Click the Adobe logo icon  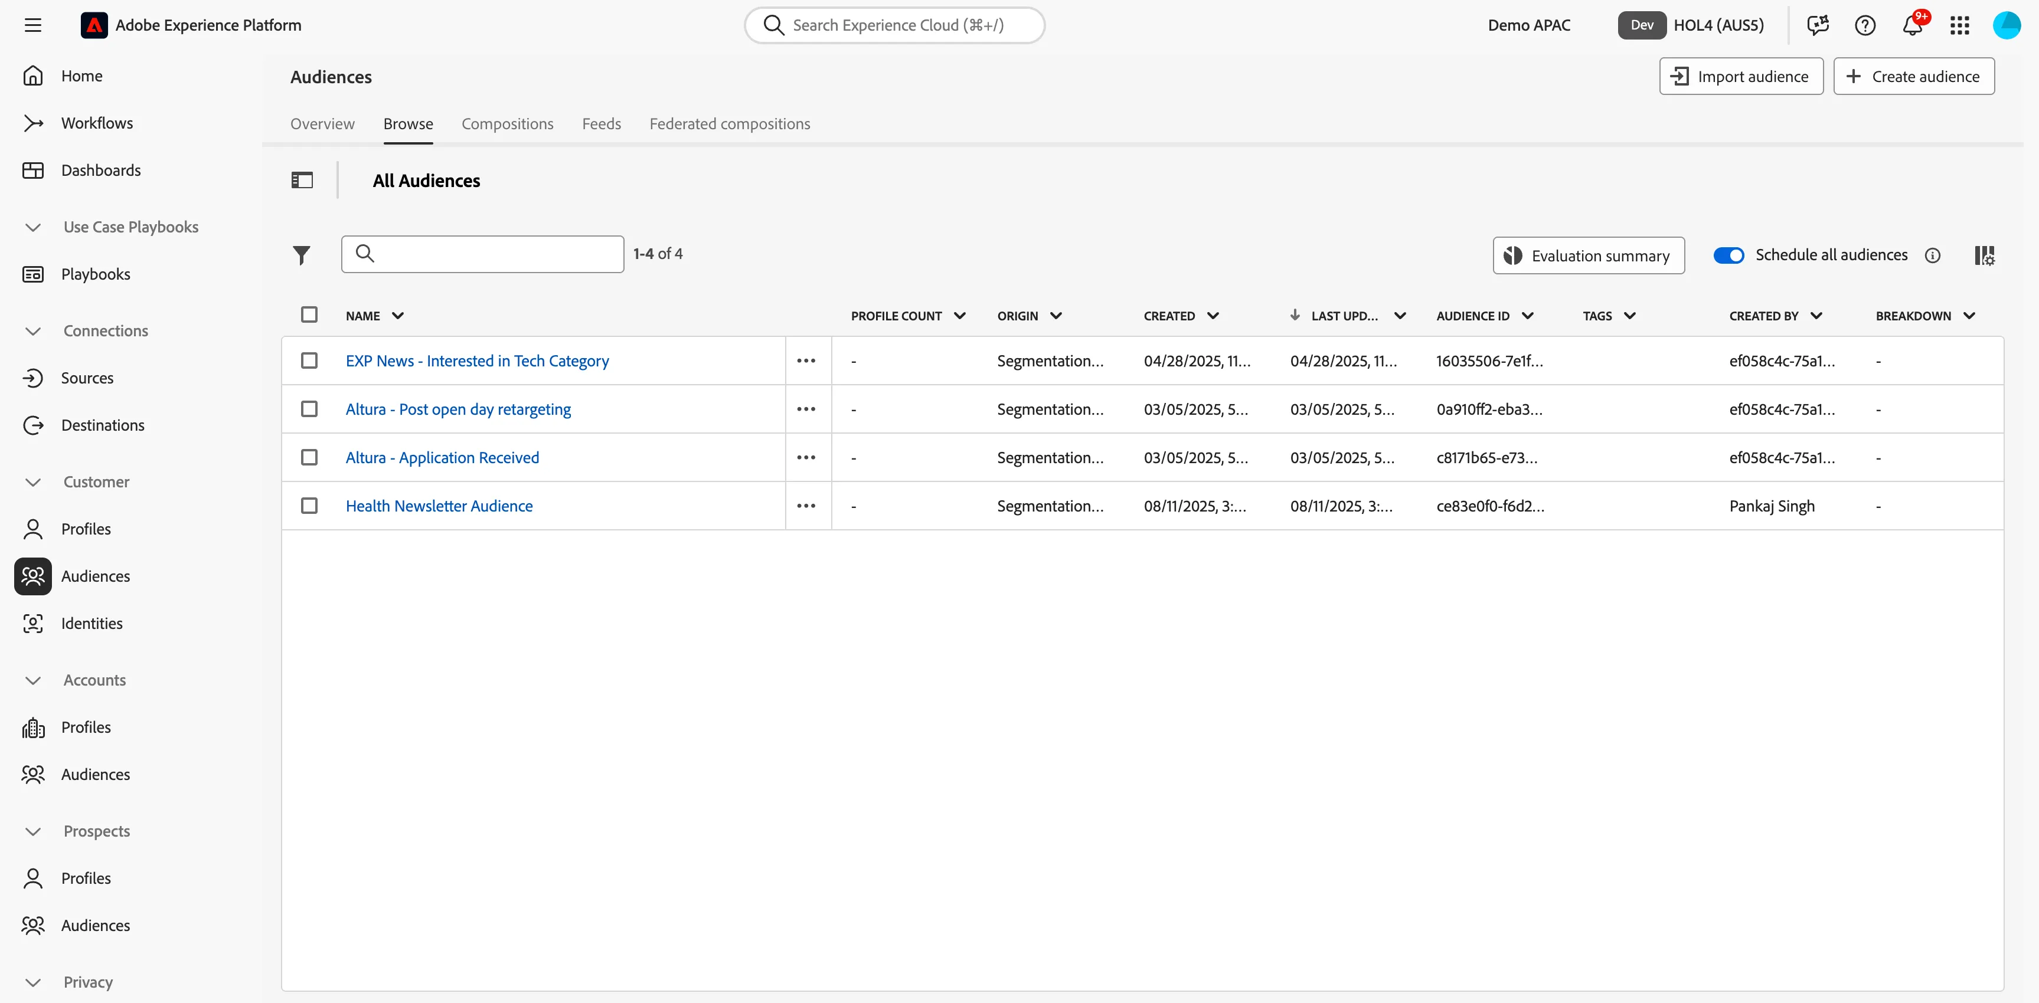pyautogui.click(x=94, y=25)
